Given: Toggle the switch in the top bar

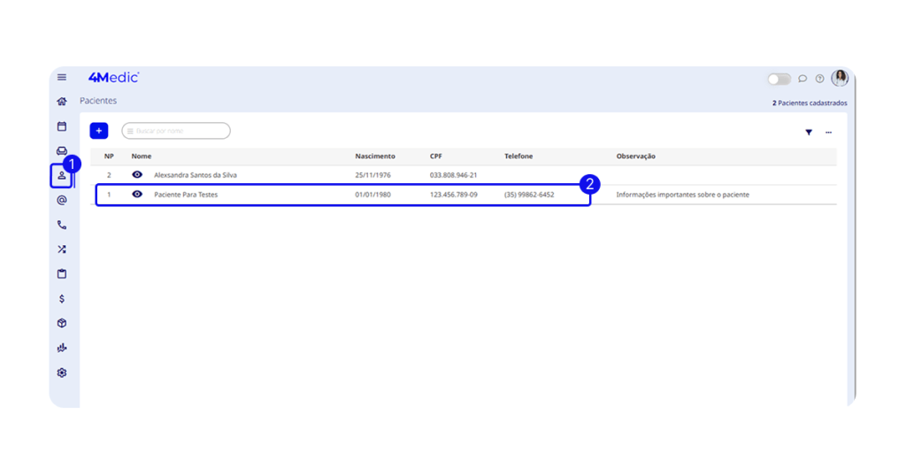Looking at the screenshot, I should [779, 79].
